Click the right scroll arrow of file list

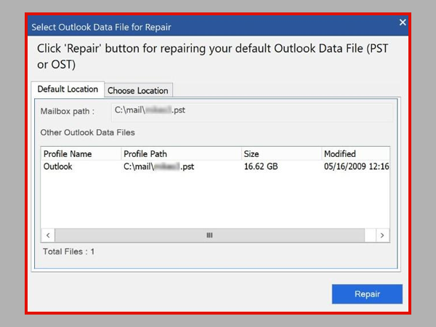point(382,235)
